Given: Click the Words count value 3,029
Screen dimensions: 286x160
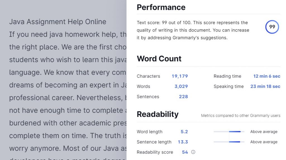Looking at the screenshot, I should (181, 87).
